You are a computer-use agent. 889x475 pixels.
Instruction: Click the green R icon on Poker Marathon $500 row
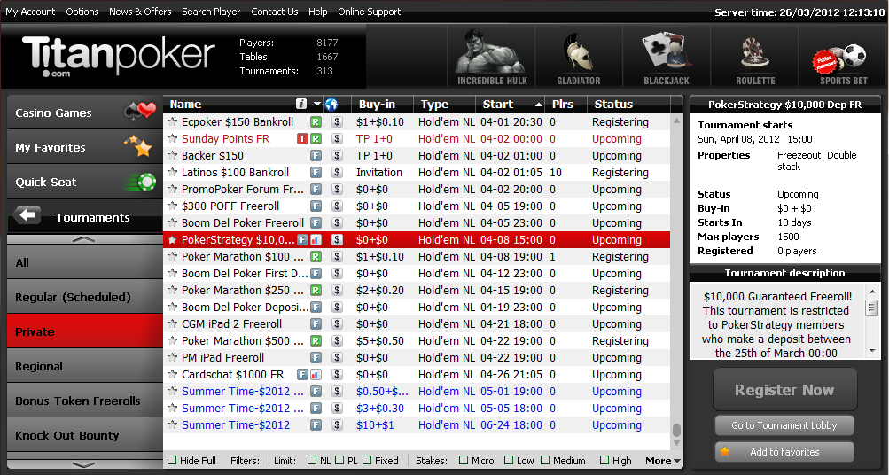tap(316, 340)
